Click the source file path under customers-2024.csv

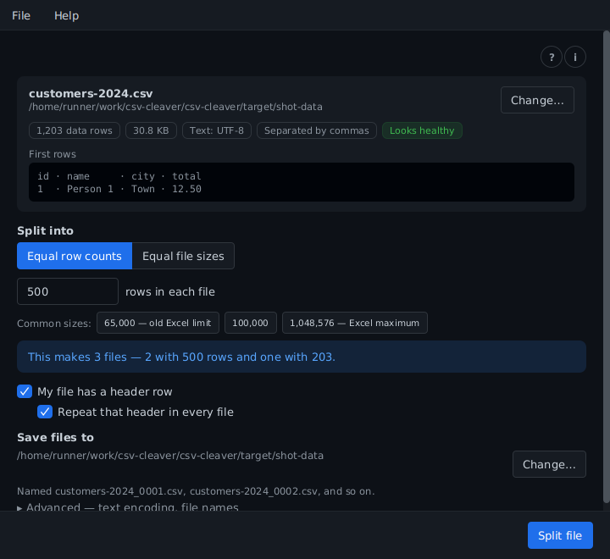tap(175, 107)
